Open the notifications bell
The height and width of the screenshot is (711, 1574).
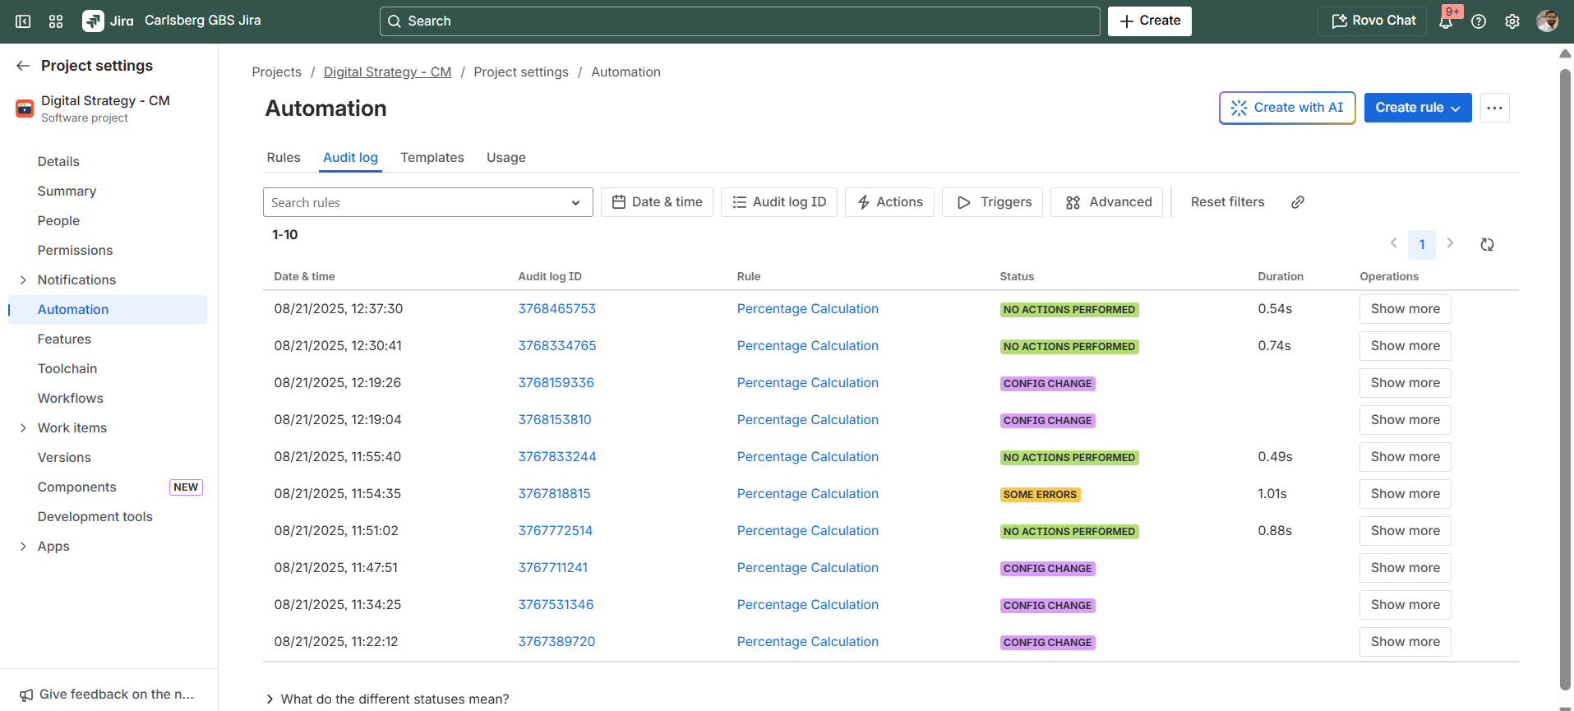point(1446,21)
